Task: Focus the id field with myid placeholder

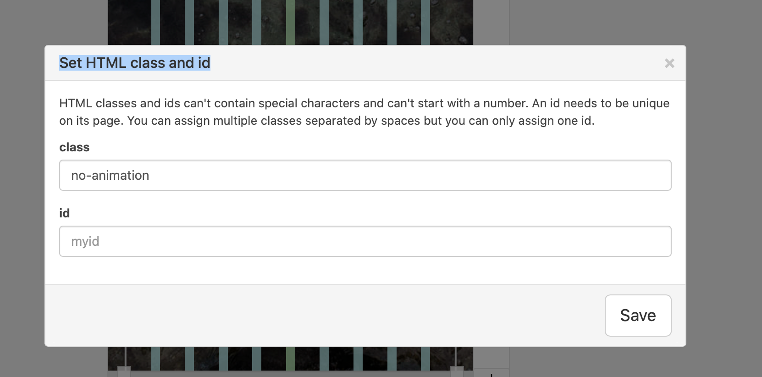Action: [x=365, y=241]
